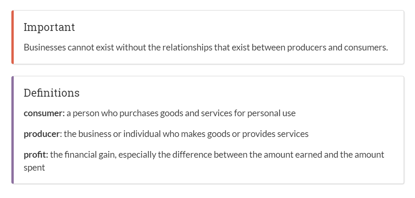Click the phrase provides services
The width and height of the screenshot is (415, 198).
pos(275,134)
